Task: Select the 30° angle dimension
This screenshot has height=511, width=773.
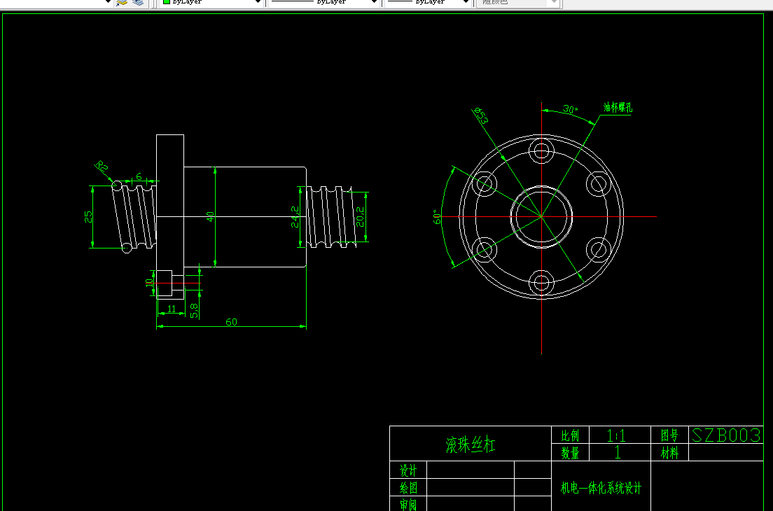Action: coord(570,109)
